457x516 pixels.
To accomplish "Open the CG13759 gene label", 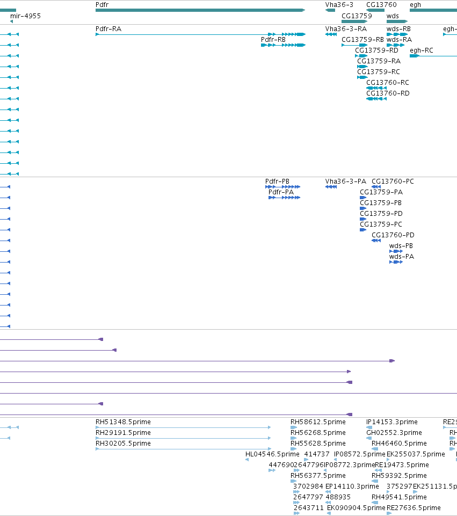I will pos(357,16).
